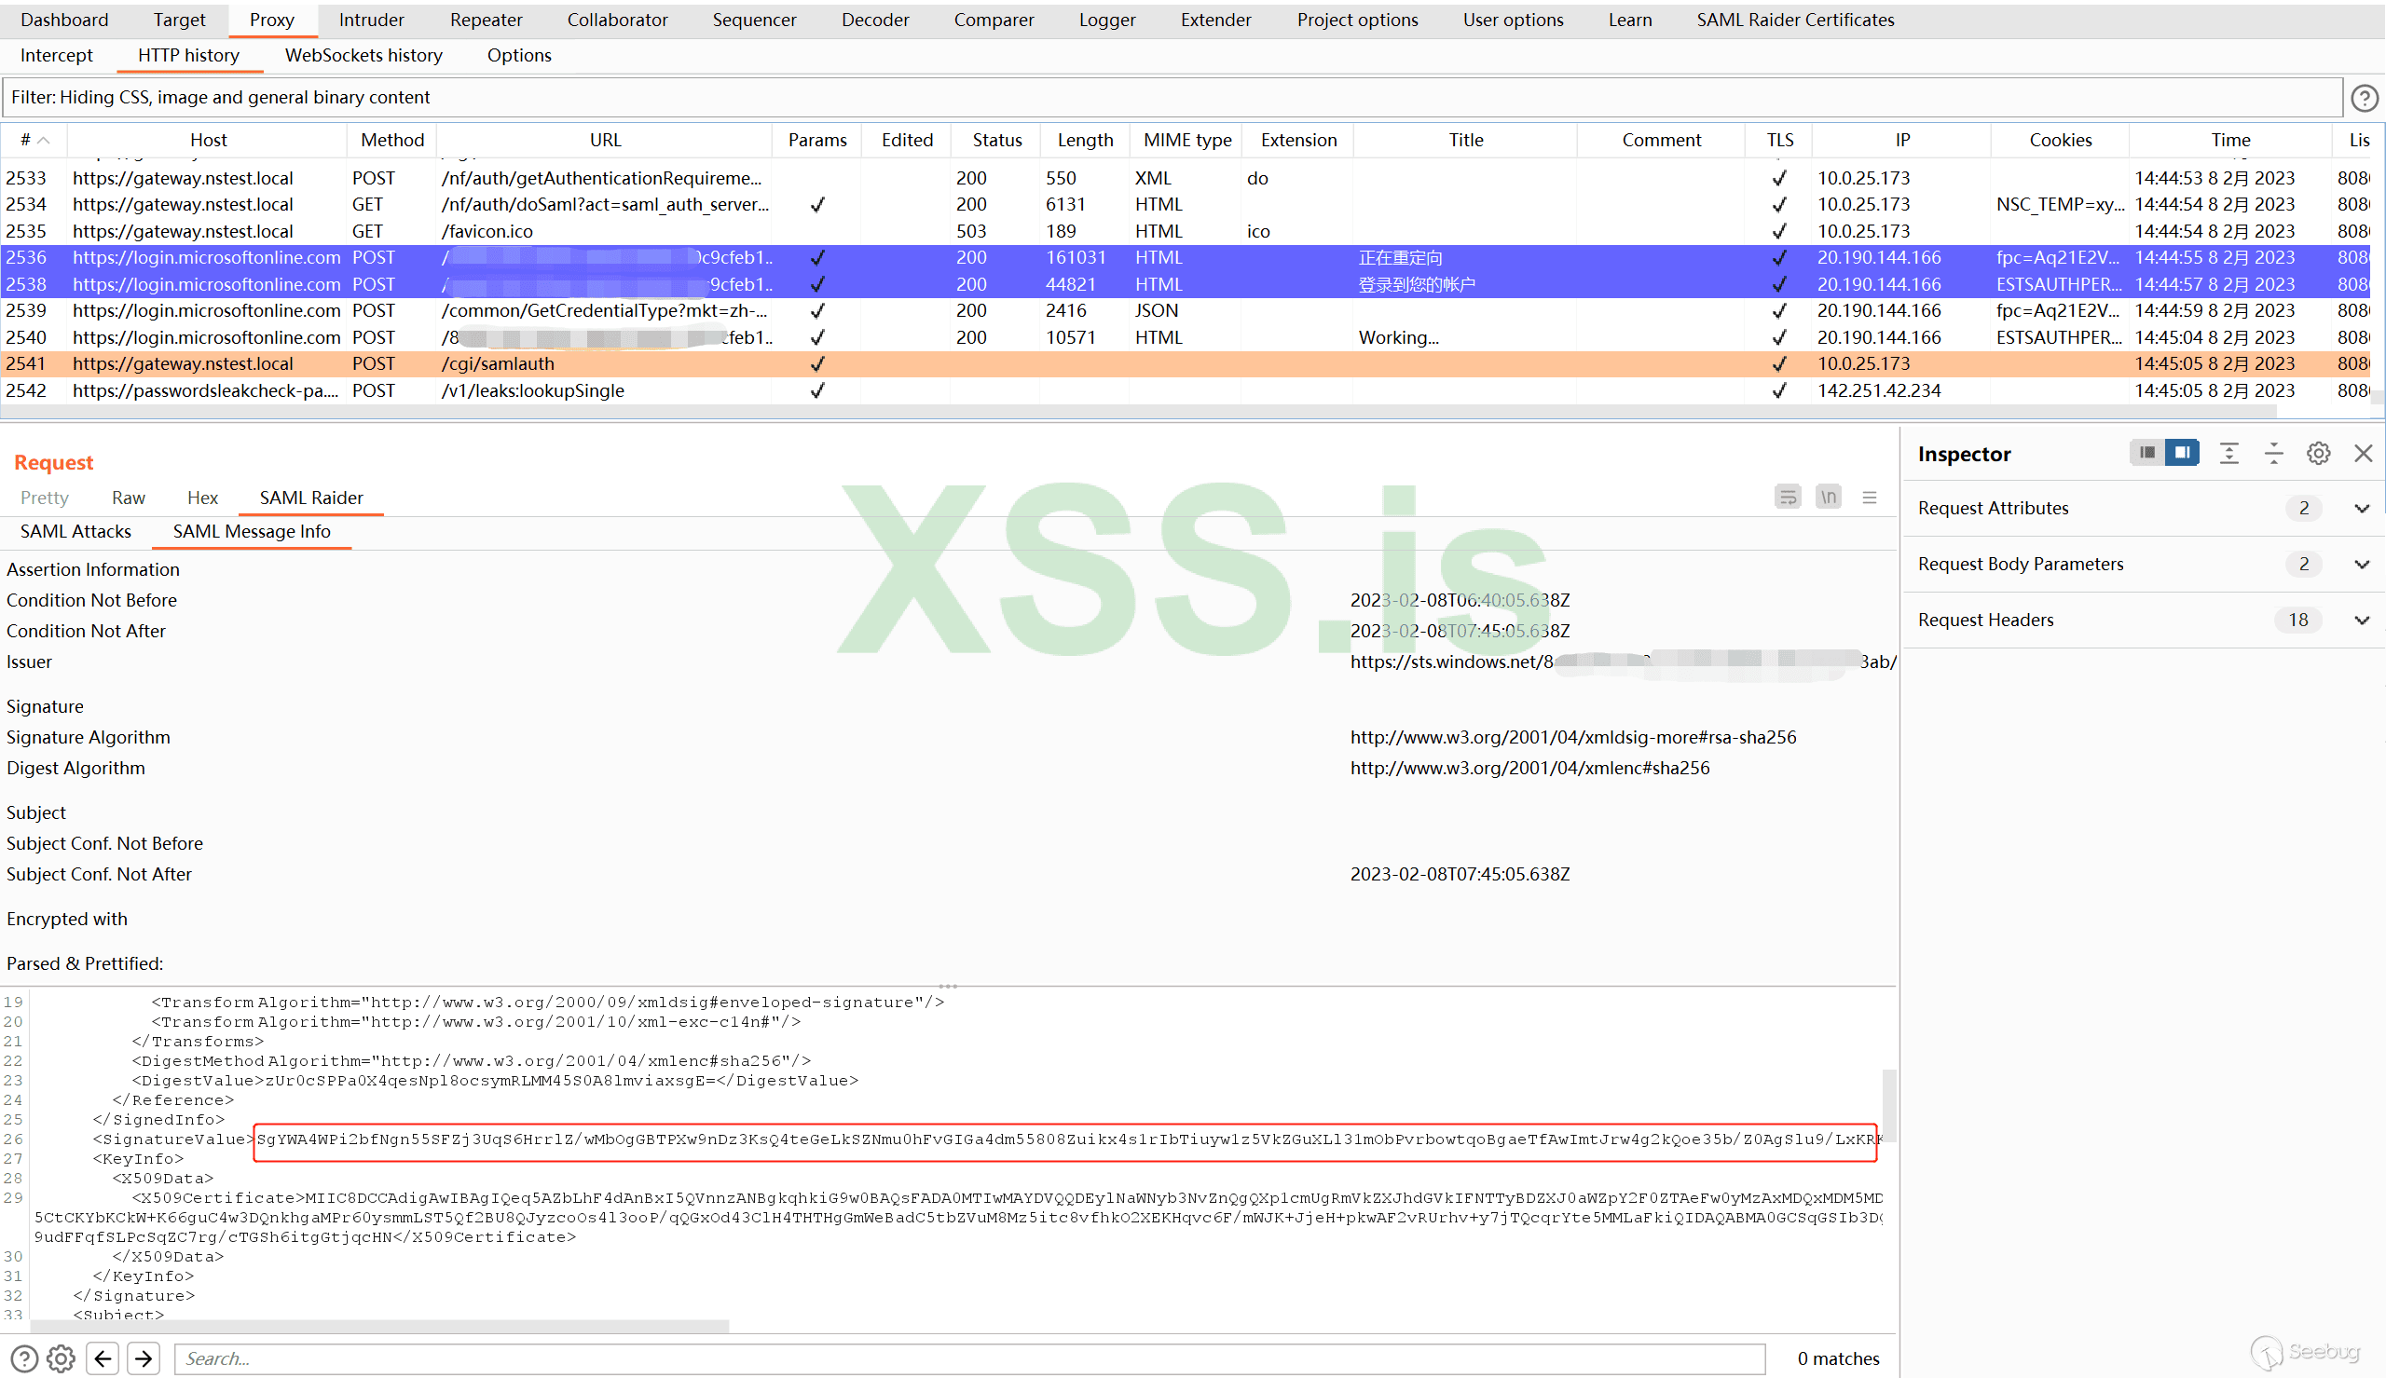
Task: Click the search forward arrow button
Action: (144, 1359)
